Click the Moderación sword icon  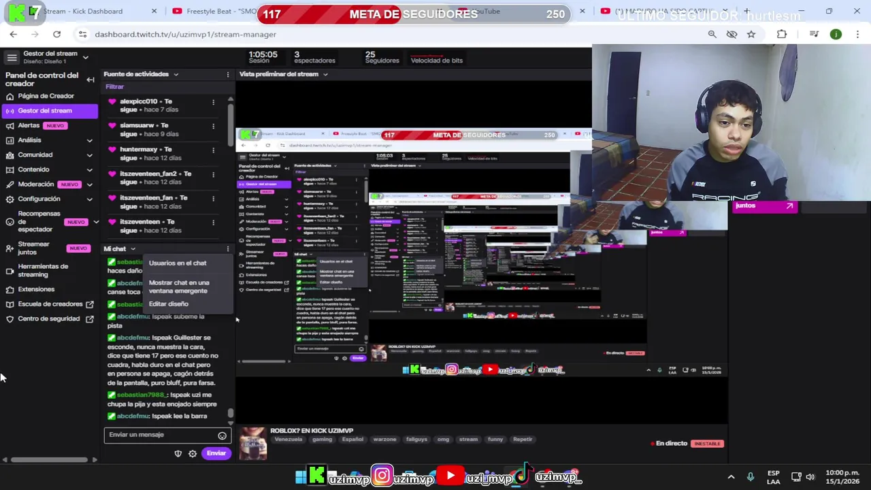click(x=10, y=184)
